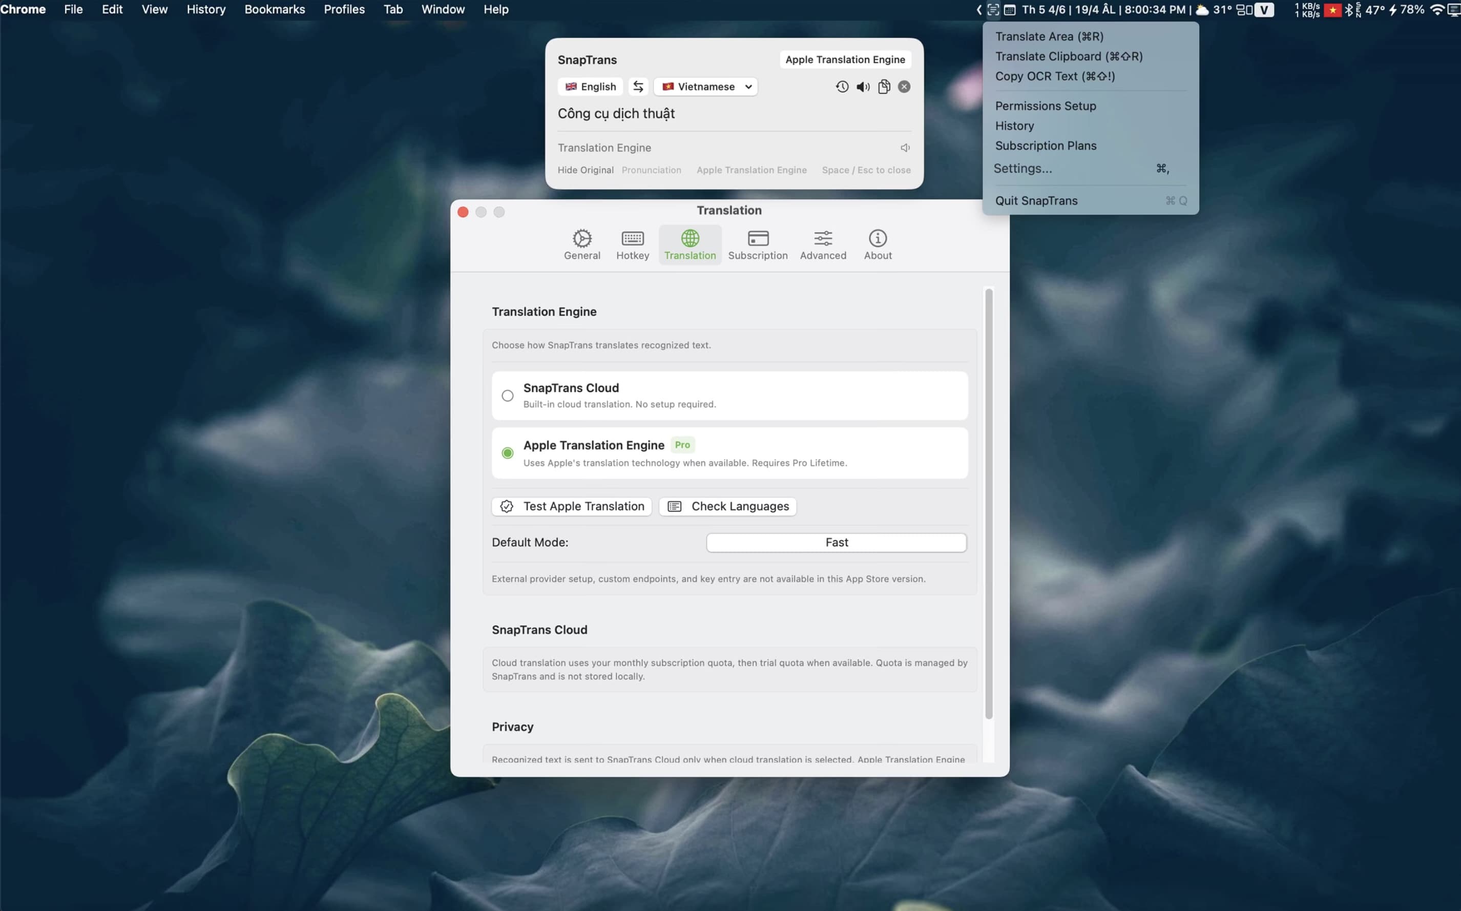Image resolution: width=1461 pixels, height=911 pixels.
Task: Click the 47° temperature sensor indicator
Action: (1374, 10)
